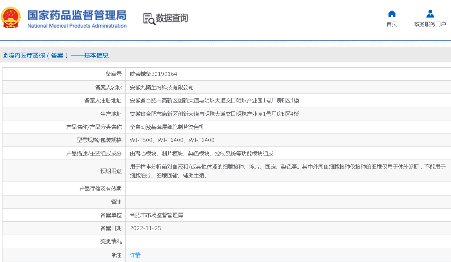
Task: Click the document icon before 境内医疗器械
Action: (x=5, y=56)
